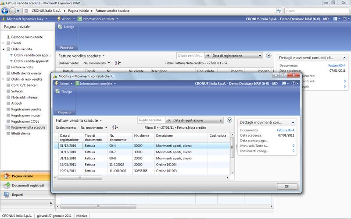
Task: Expand the filter pane chevron in the dialog
Action: click(229, 120)
